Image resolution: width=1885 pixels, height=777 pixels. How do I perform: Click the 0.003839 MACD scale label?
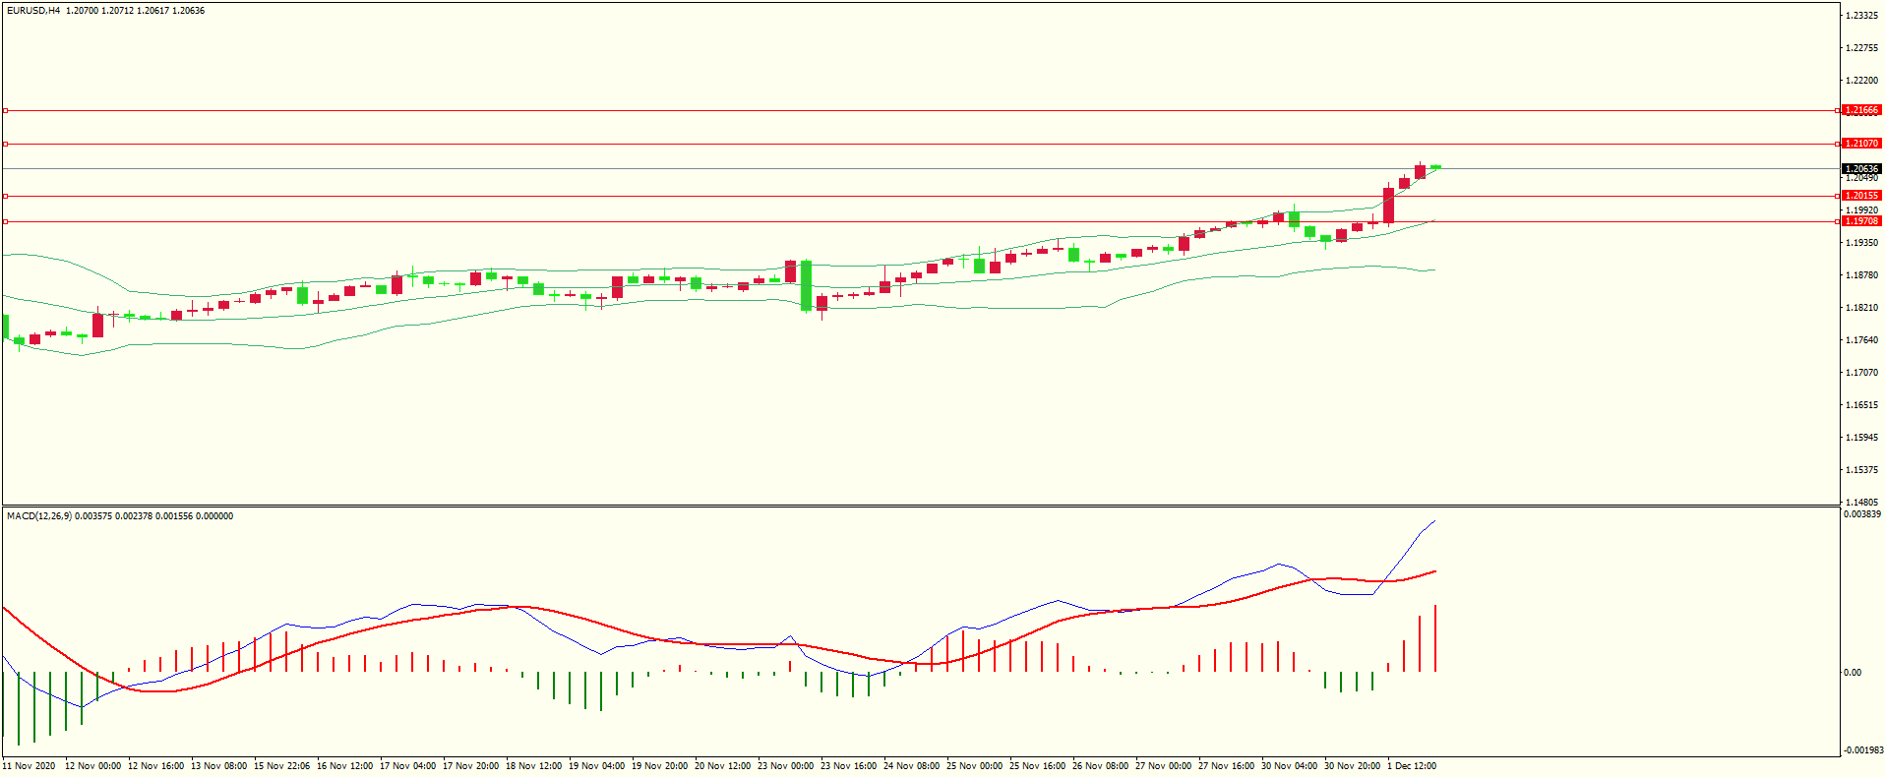1861,514
